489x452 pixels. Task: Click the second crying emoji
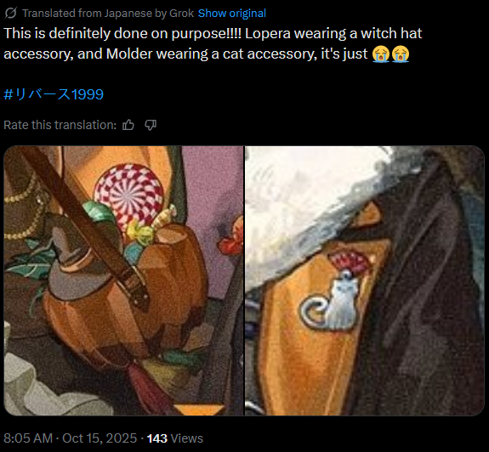tap(400, 54)
